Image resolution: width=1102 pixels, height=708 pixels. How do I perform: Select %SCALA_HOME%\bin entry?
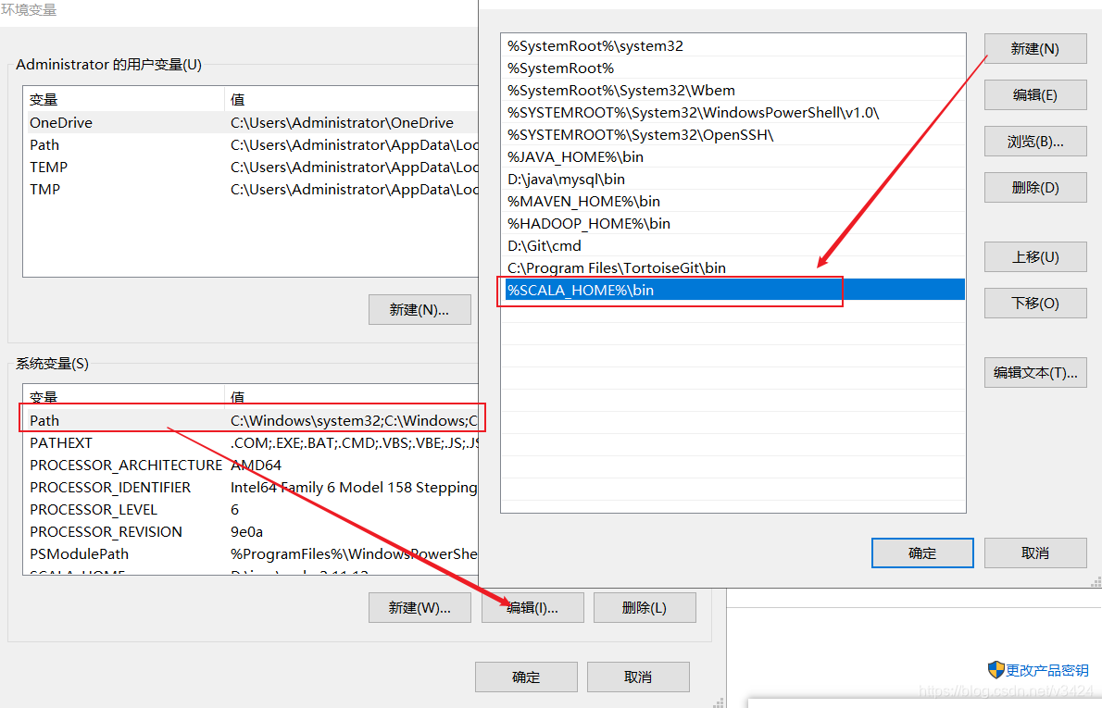[733, 290]
